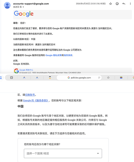Screen dimensions: 134x162
Task: Add an emoji reaction to the email
Action: click(x=117, y=4)
